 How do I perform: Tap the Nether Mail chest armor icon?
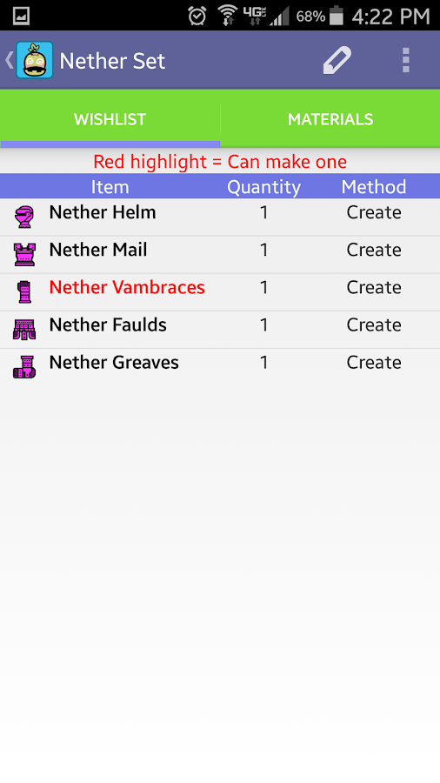pos(24,255)
